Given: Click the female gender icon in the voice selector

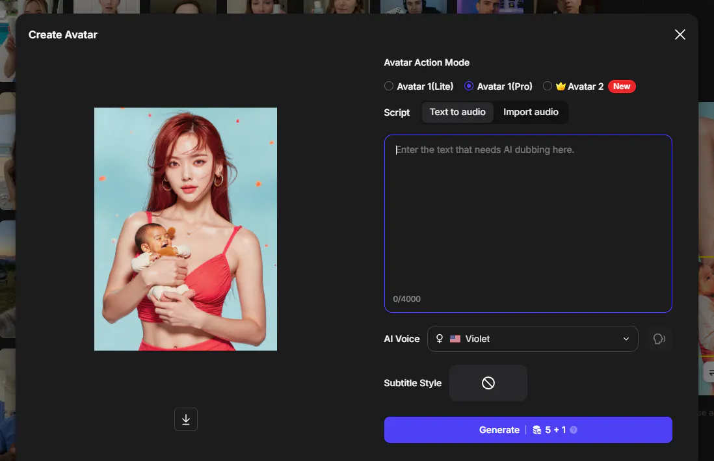Looking at the screenshot, I should tap(440, 339).
